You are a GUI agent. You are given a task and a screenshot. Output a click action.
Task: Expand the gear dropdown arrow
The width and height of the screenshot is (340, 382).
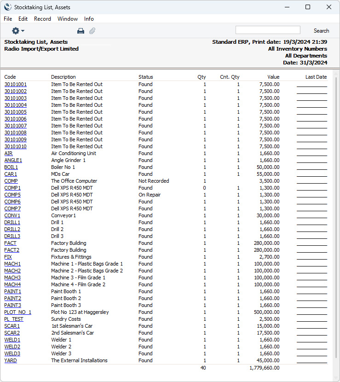coord(23,31)
